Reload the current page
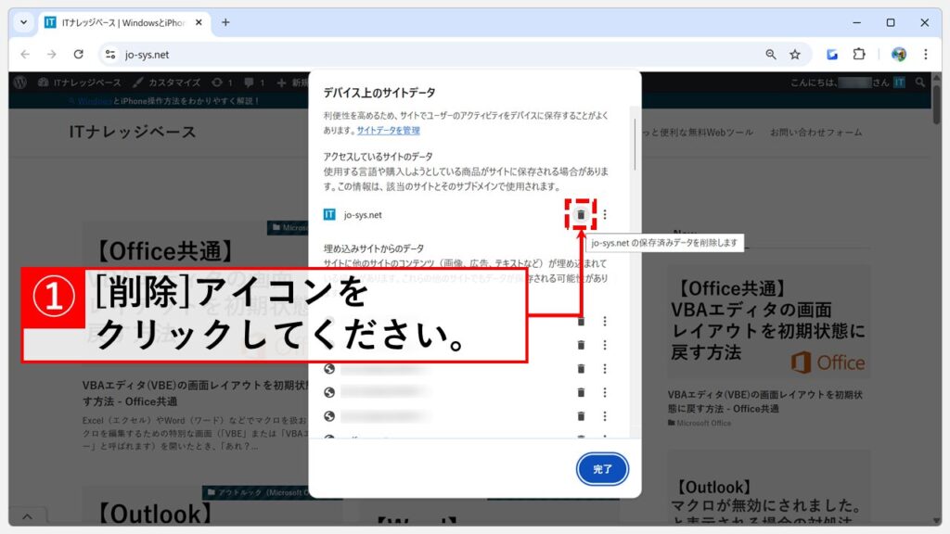The image size is (950, 534). pos(78,55)
